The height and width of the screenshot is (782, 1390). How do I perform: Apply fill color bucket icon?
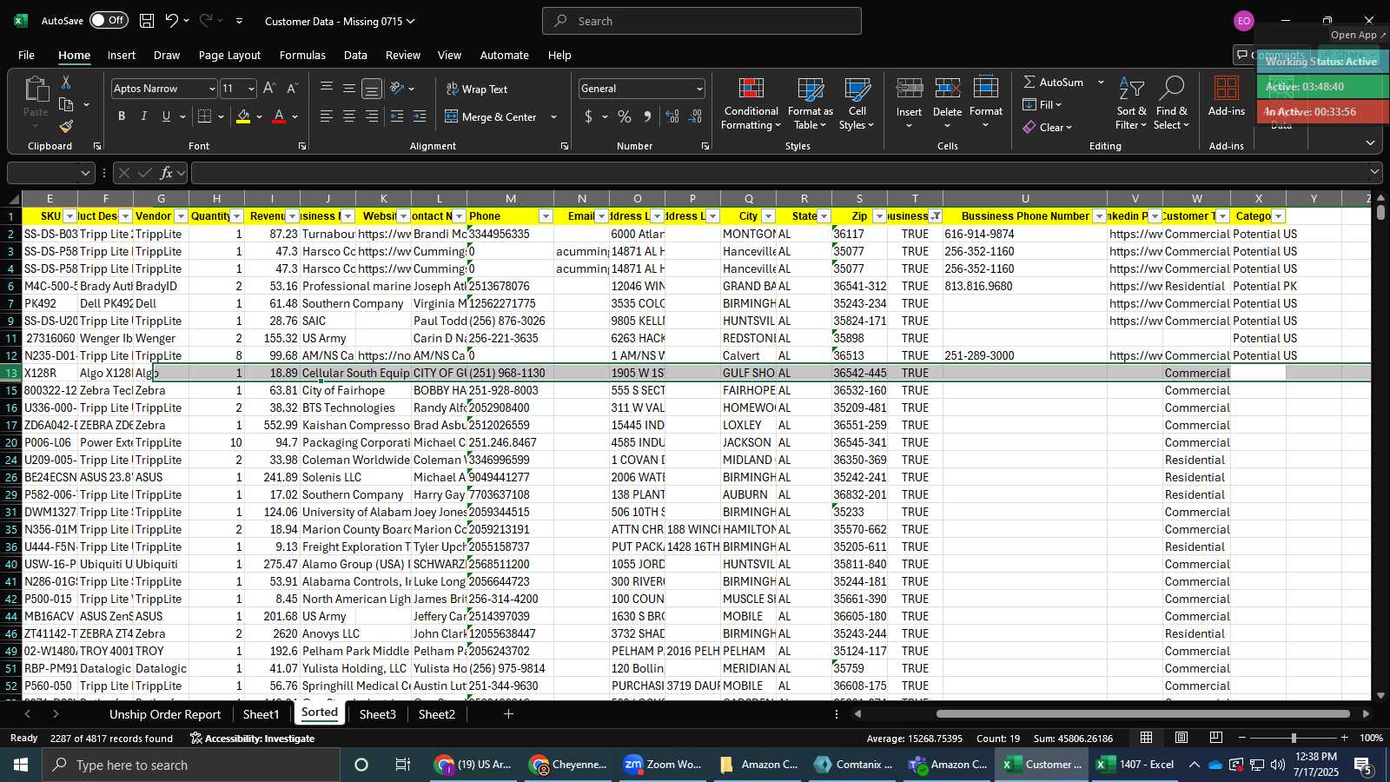pyautogui.click(x=243, y=116)
